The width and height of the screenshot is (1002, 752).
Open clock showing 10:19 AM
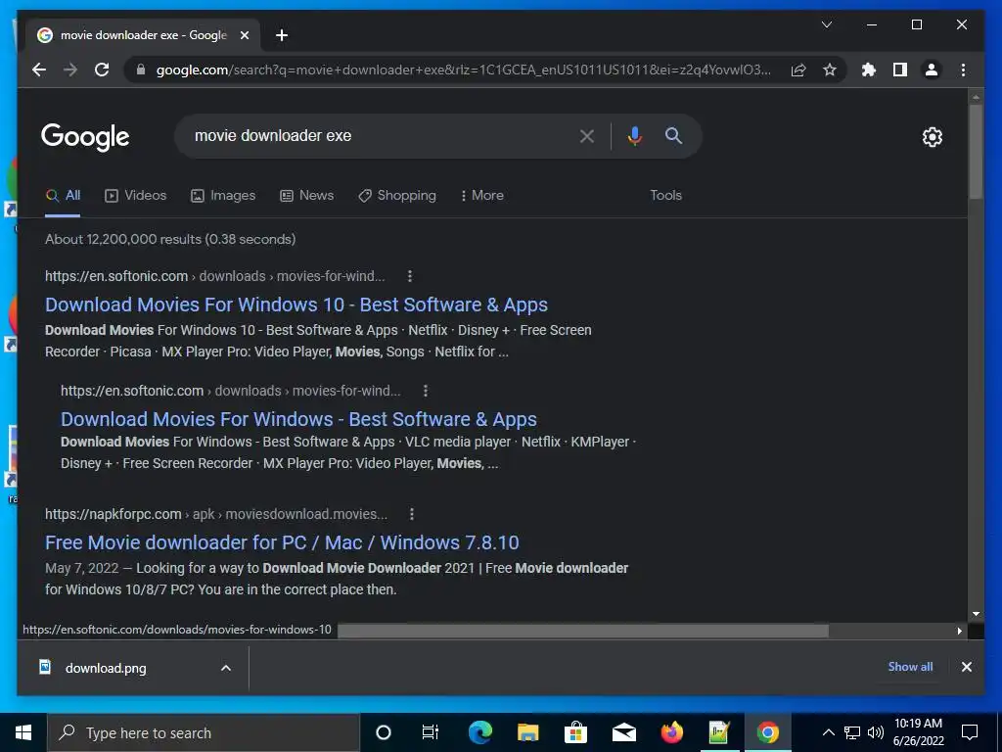pyautogui.click(x=918, y=732)
